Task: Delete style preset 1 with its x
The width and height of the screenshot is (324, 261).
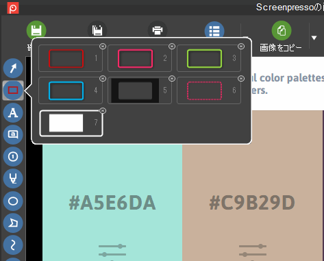Action: point(103,47)
